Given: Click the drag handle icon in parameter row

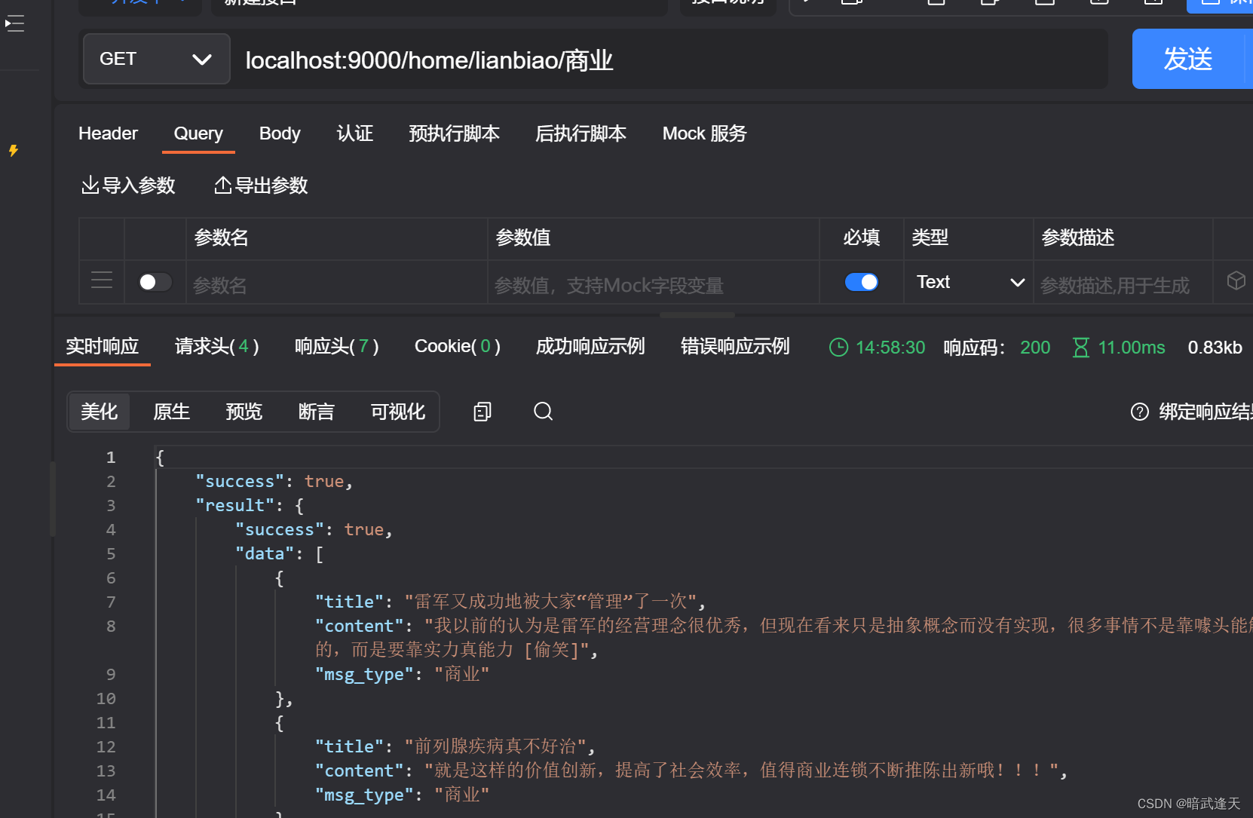Looking at the screenshot, I should [102, 280].
